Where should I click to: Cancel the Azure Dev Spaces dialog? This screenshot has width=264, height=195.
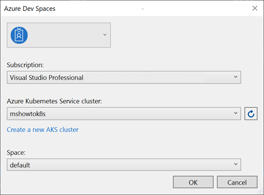(x=237, y=182)
